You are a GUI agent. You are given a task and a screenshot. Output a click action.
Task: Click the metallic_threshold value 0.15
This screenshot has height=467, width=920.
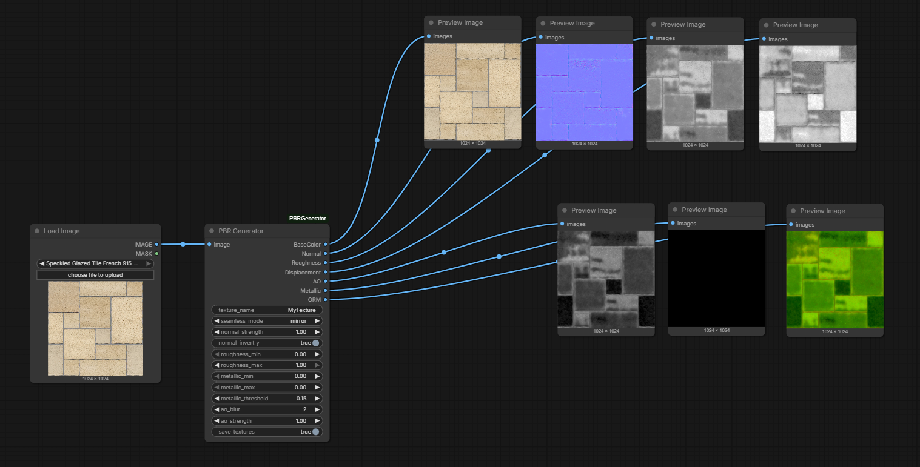[301, 399]
